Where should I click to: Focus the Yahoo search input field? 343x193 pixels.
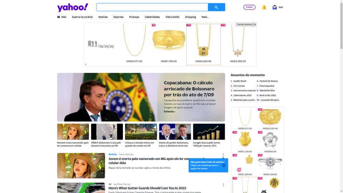tap(152, 7)
